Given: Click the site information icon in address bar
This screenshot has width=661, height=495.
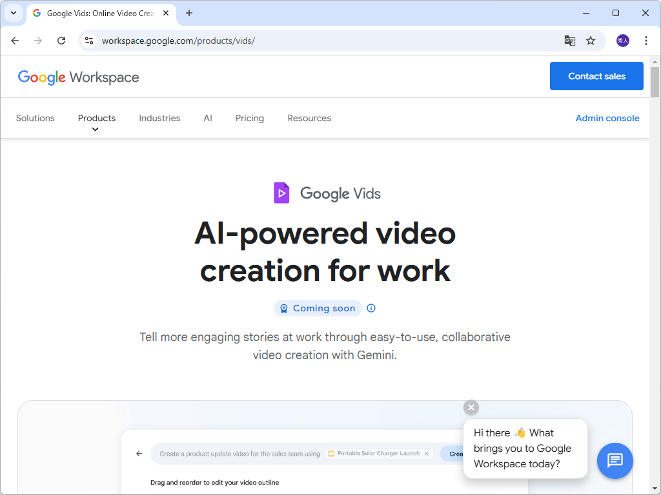Looking at the screenshot, I should pyautogui.click(x=88, y=40).
